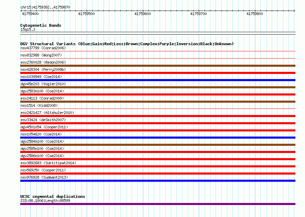Click ruler position label 41759500
This screenshot has height=217, width=305.
tap(86, 14)
